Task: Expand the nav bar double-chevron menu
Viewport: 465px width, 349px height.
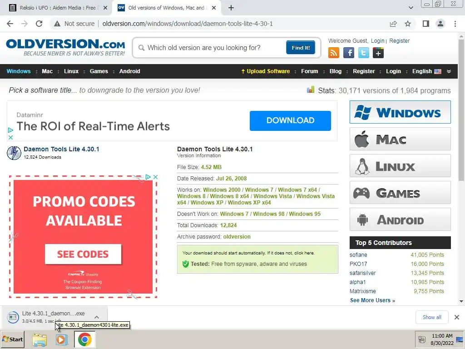Action: (449, 71)
